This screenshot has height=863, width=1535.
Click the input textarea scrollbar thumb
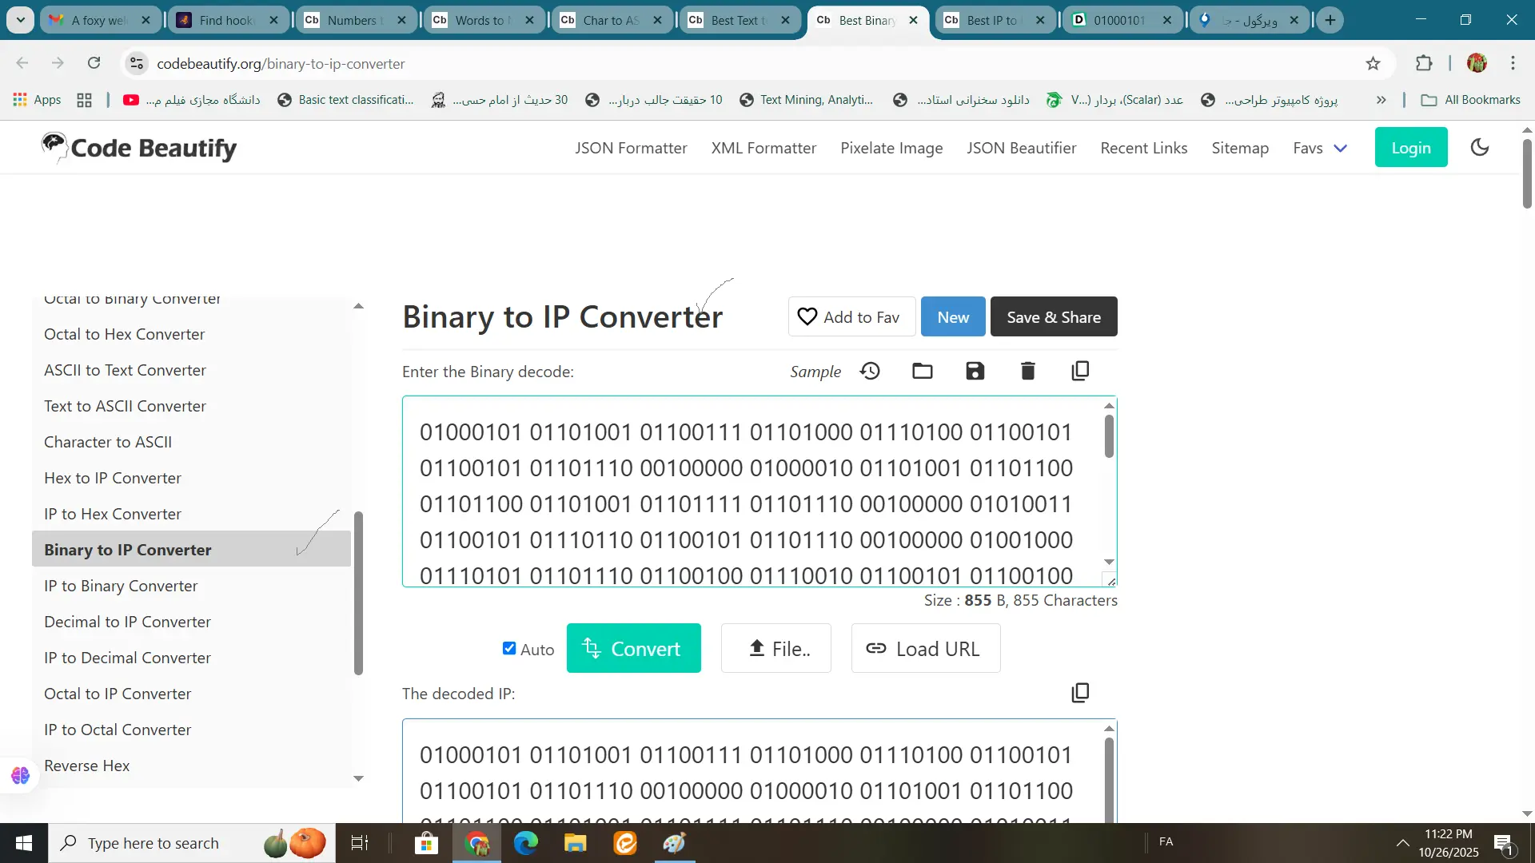coord(1109,438)
